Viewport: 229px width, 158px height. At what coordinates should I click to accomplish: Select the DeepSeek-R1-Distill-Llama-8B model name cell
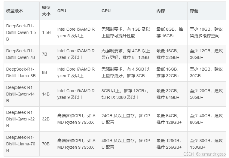pyautogui.click(x=22, y=72)
